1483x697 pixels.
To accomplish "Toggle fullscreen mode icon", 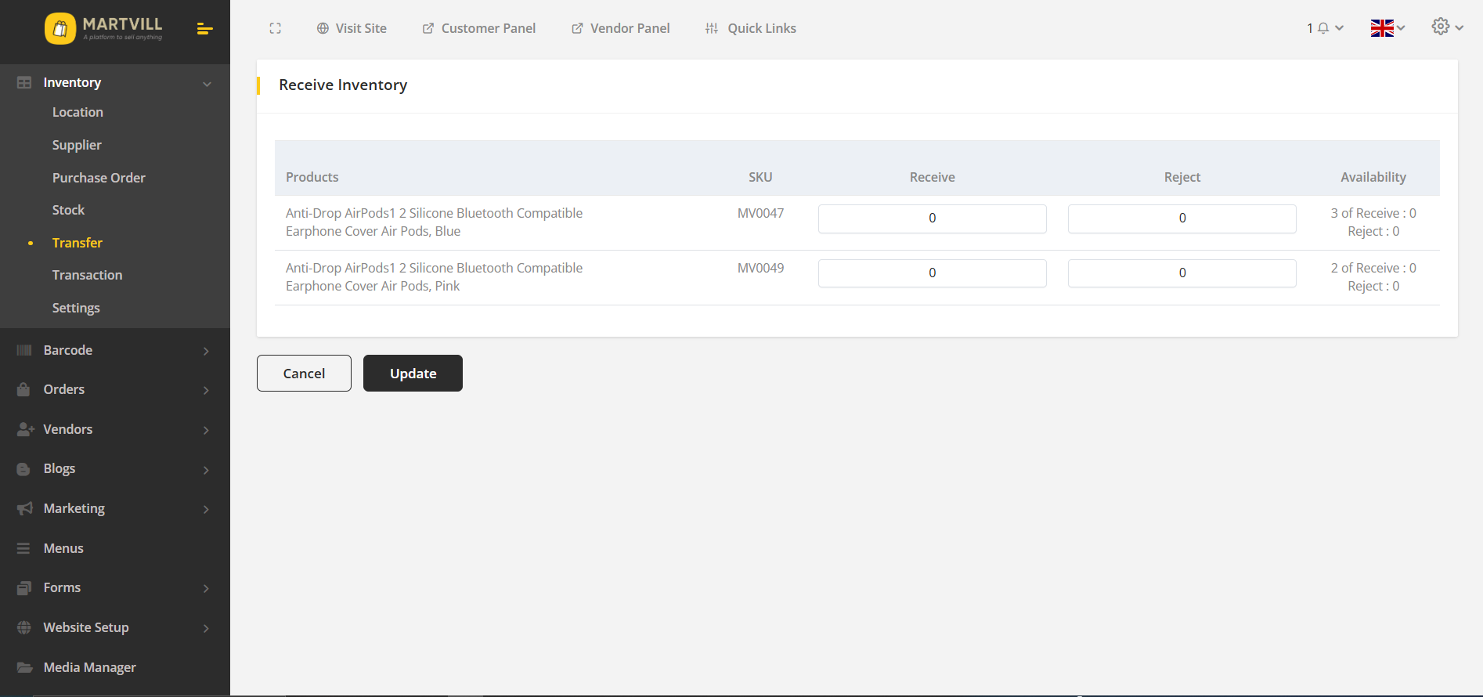I will click(275, 28).
